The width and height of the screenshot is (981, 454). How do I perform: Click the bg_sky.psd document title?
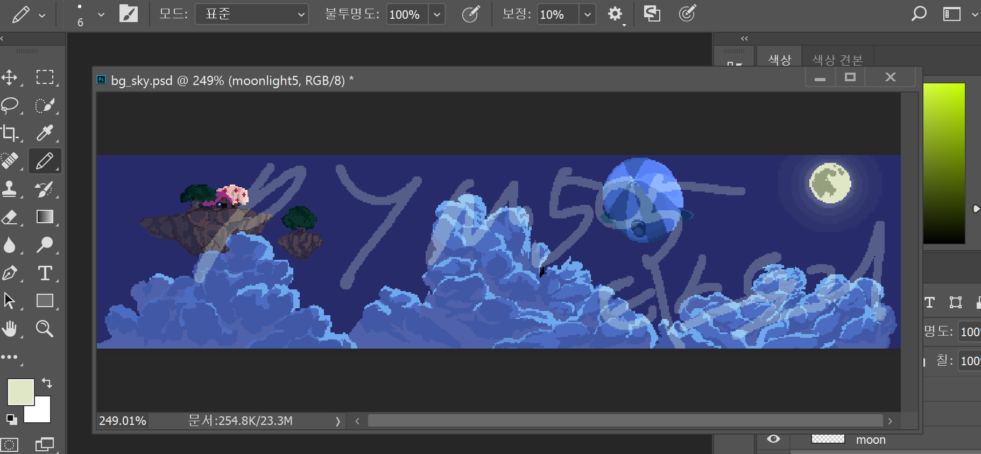232,81
